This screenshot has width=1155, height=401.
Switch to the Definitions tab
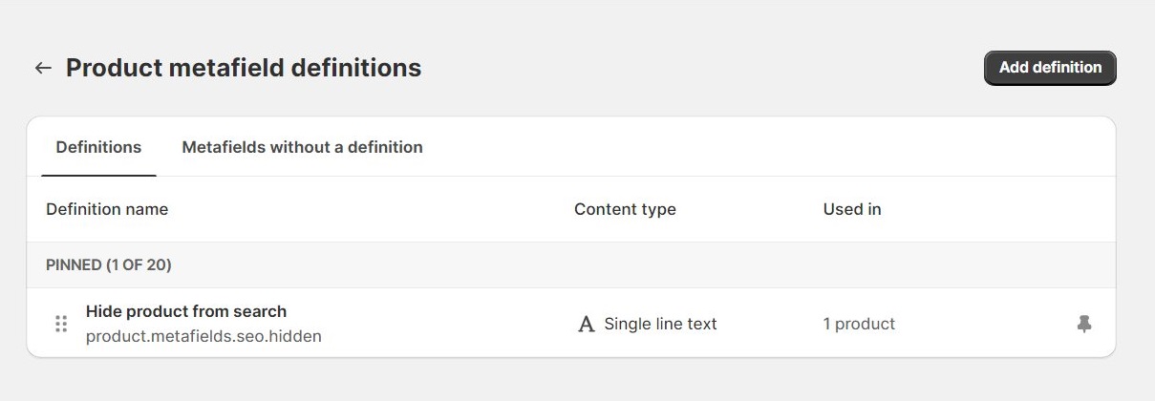coord(98,147)
